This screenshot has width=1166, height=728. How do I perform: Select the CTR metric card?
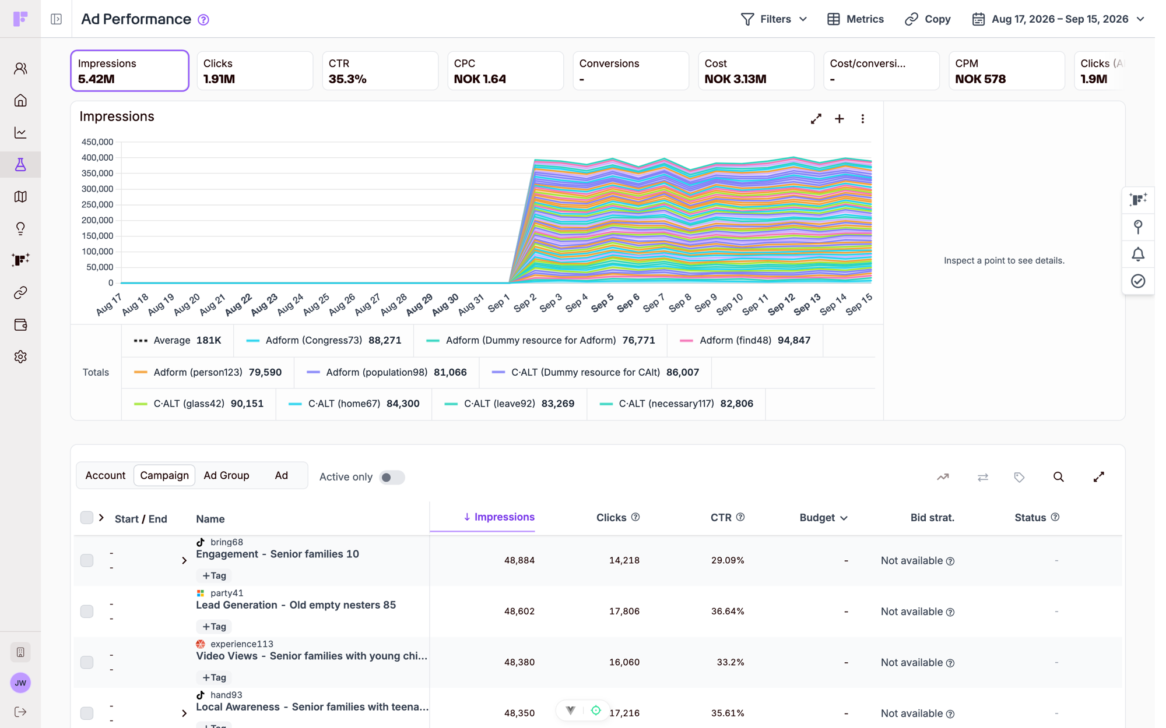(x=380, y=70)
